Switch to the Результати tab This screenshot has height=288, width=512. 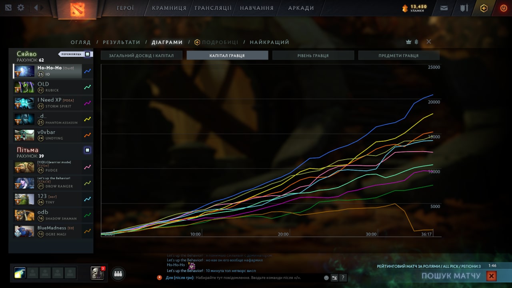point(122,42)
